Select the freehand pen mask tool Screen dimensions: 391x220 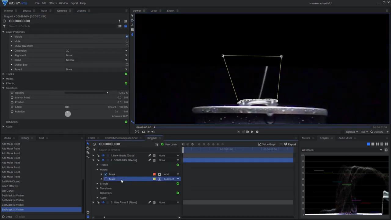click(x=132, y=35)
